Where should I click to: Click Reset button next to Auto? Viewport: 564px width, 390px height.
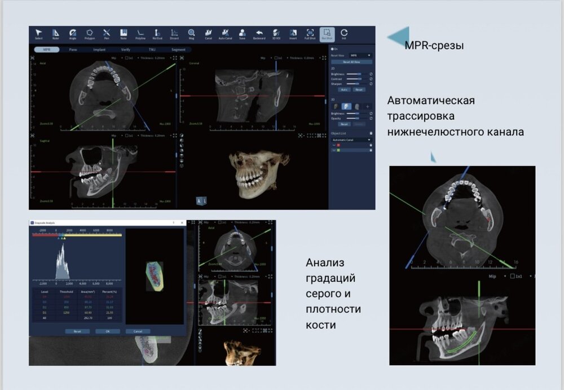[359, 90]
